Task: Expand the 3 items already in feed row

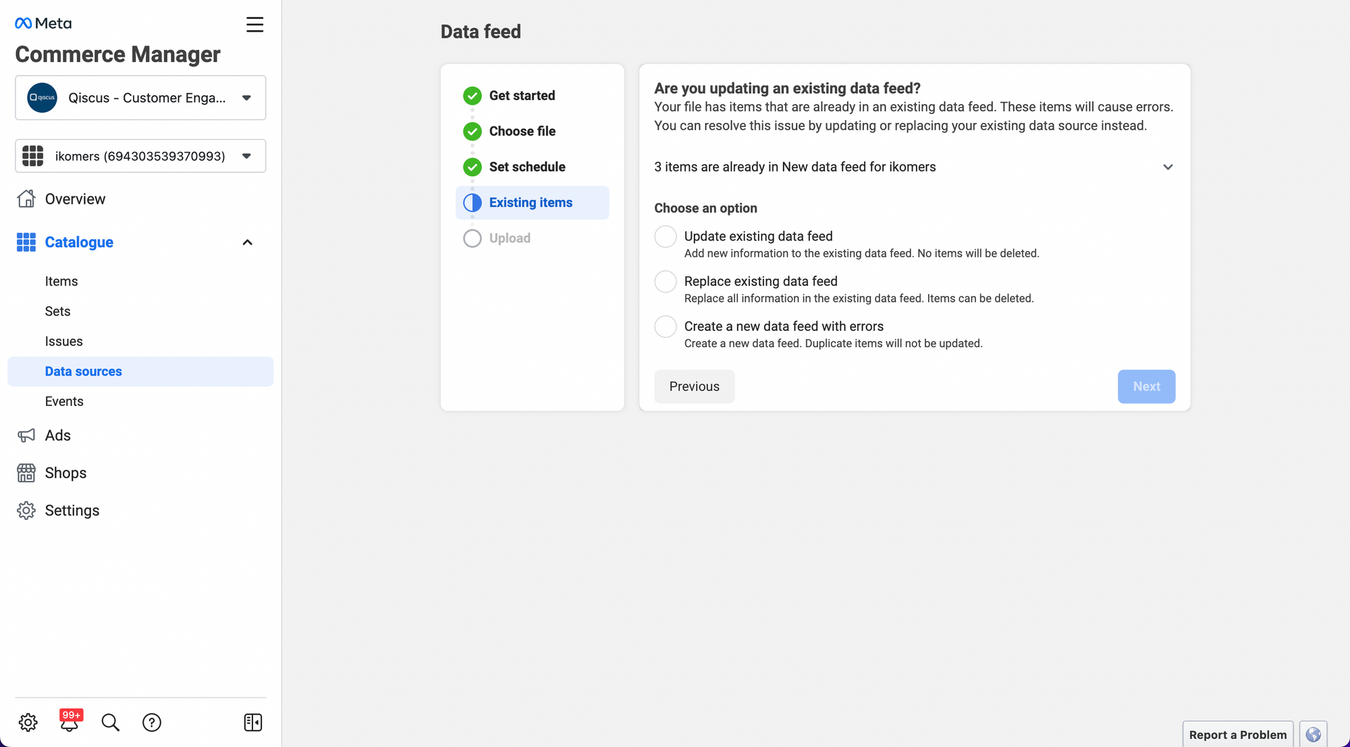Action: 1168,167
